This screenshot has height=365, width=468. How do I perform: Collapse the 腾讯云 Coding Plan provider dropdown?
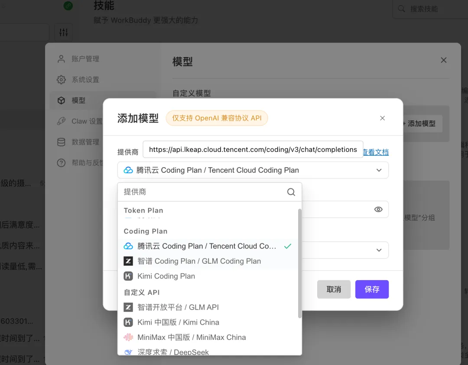379,170
